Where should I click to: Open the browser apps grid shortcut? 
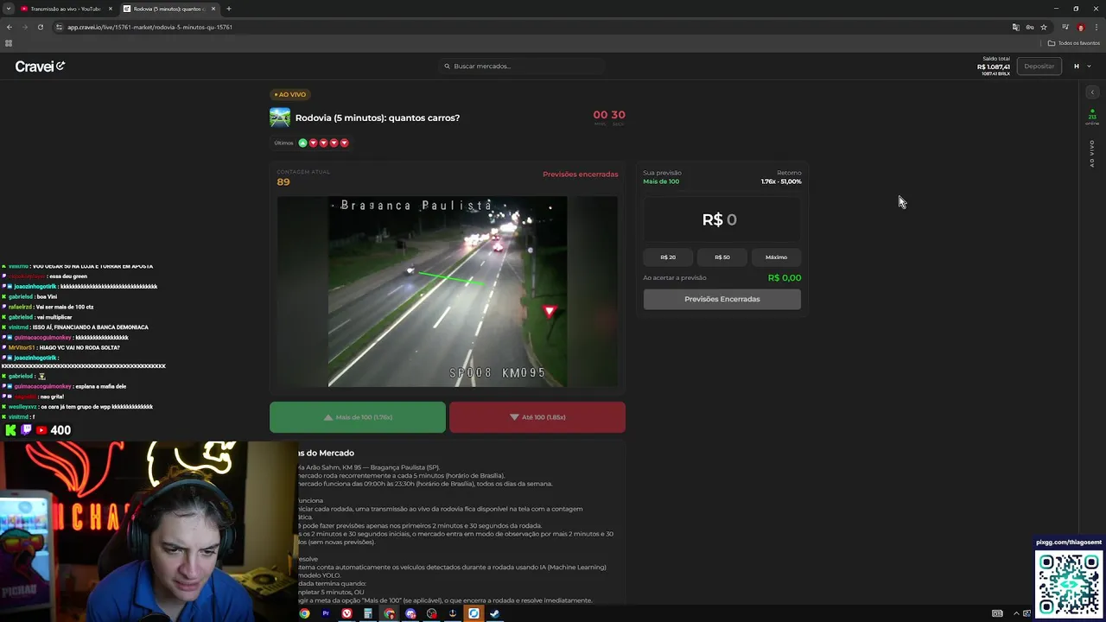[9, 43]
